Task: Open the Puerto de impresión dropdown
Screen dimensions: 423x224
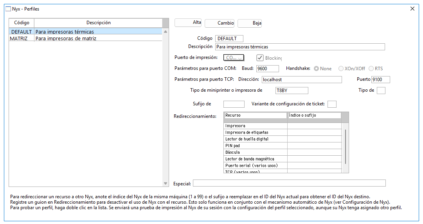Action: pyautogui.click(x=234, y=57)
